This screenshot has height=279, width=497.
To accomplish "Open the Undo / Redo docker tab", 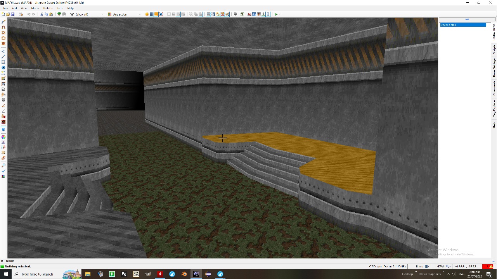I will click(494, 32).
